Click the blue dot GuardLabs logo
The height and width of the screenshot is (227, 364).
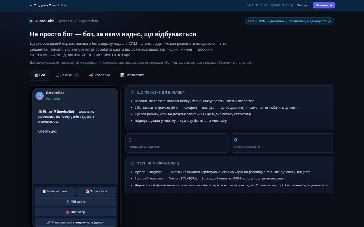point(31,21)
